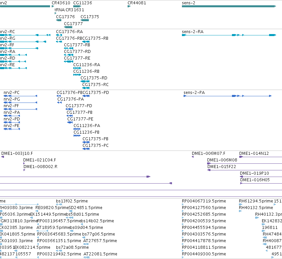Click the CG17377-RE transcript label

[x=77, y=58]
